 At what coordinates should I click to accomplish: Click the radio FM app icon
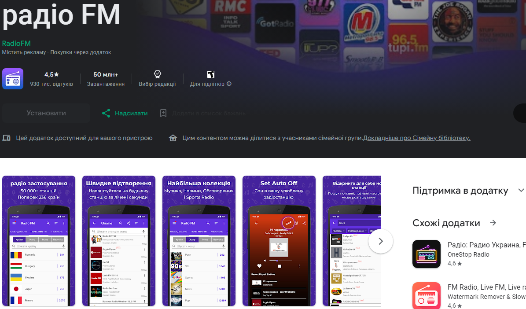[x=12, y=78]
